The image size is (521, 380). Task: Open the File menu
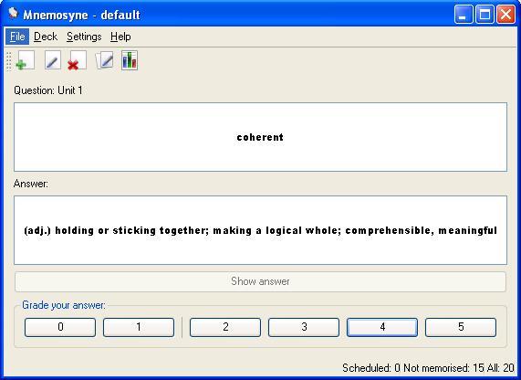pyautogui.click(x=17, y=37)
